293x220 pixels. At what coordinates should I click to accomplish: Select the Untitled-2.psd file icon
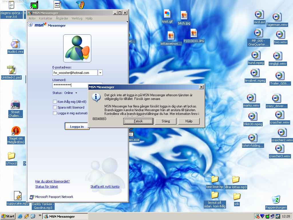(11, 70)
